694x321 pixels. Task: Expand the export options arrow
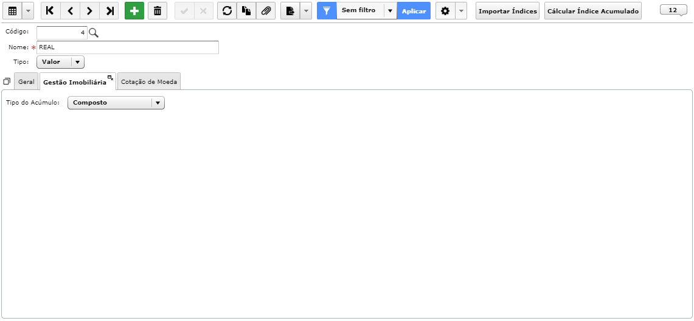coord(306,11)
